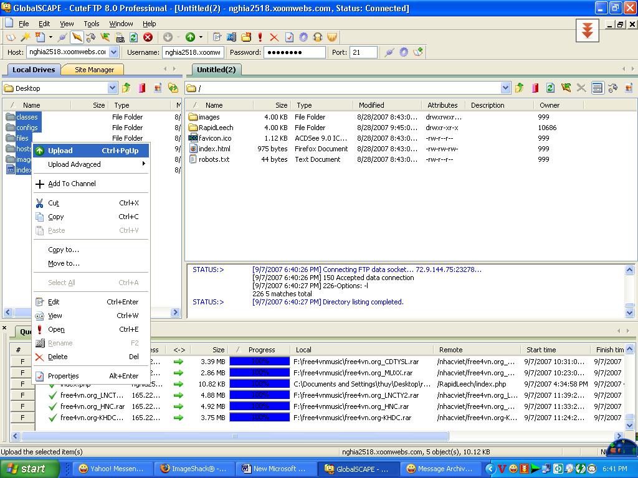Switch to the Site Manager tab
638x478 pixels.
tap(94, 70)
